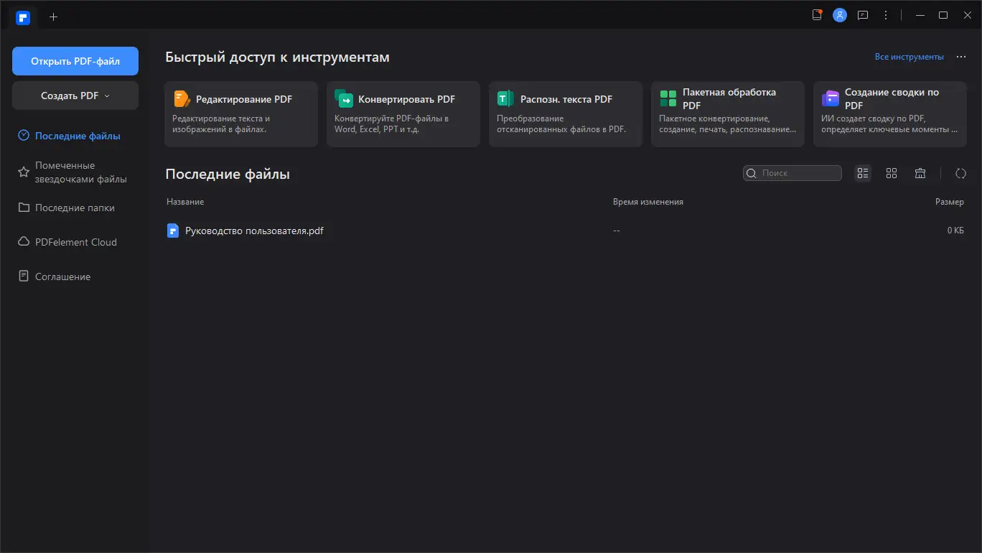Refresh the recent files list
982x553 pixels.
pyautogui.click(x=960, y=173)
